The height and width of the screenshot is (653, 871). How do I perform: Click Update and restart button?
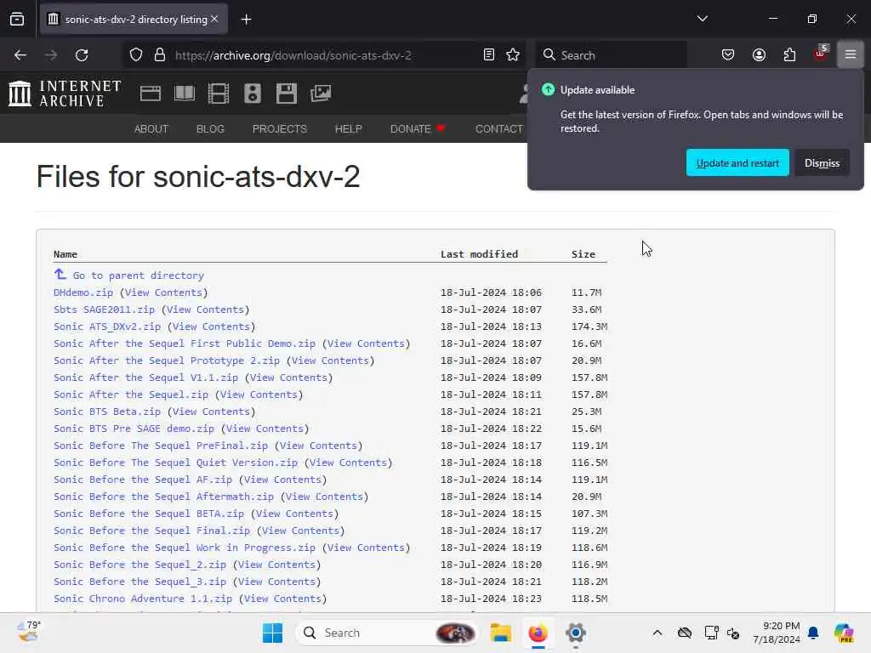[737, 162]
